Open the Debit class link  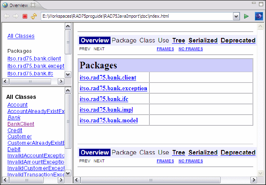(x=14, y=149)
